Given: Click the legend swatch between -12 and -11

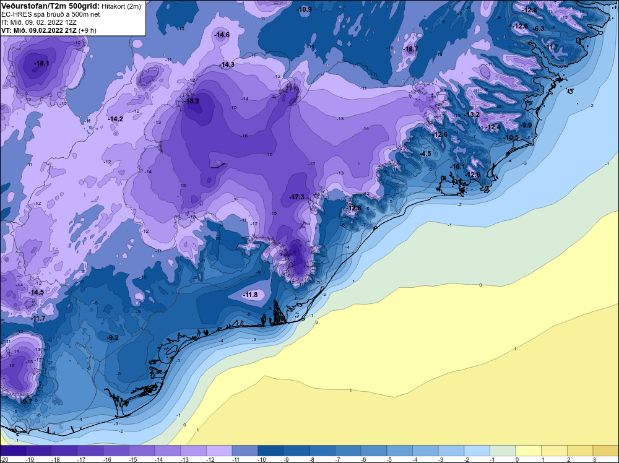Looking at the screenshot, I should [219, 451].
